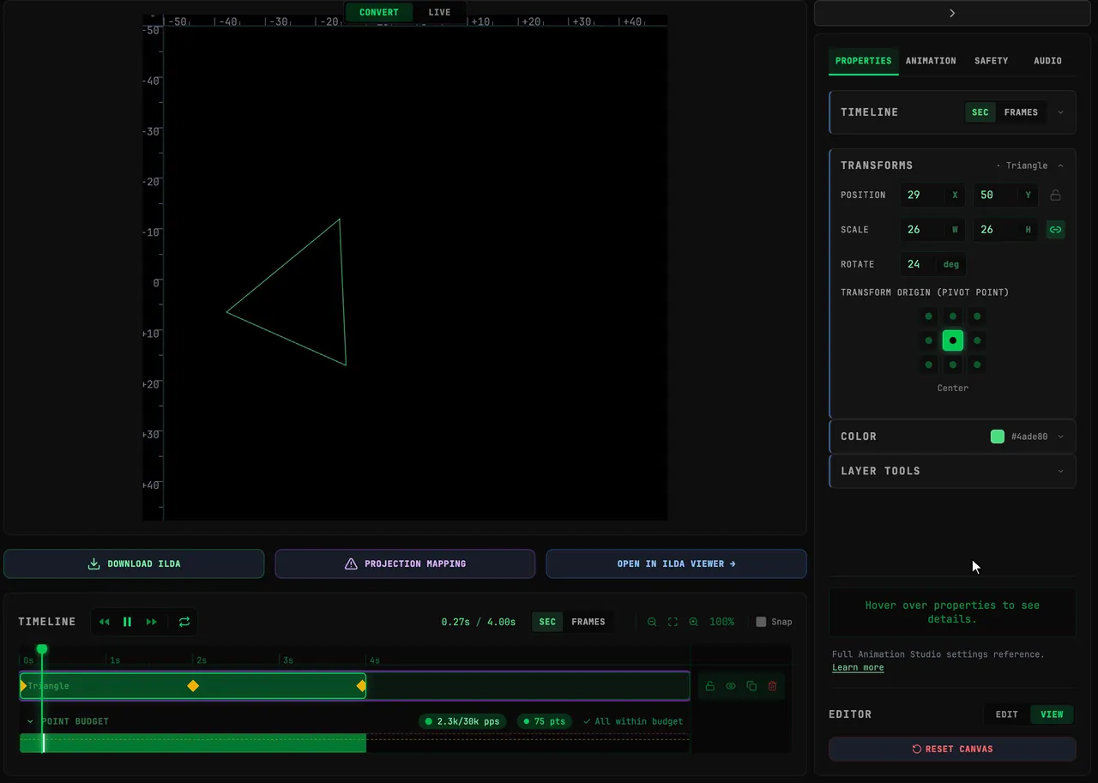The image size is (1098, 783).
Task: Set pivot point to top-center
Action: (x=953, y=316)
